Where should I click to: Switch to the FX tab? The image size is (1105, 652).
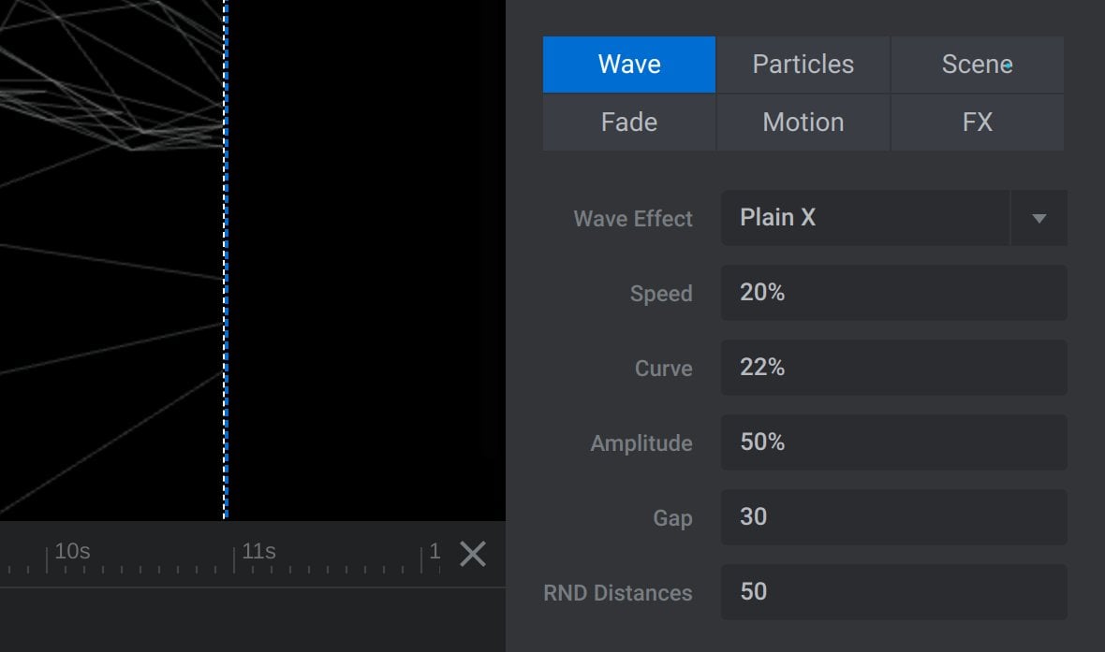[x=977, y=123]
